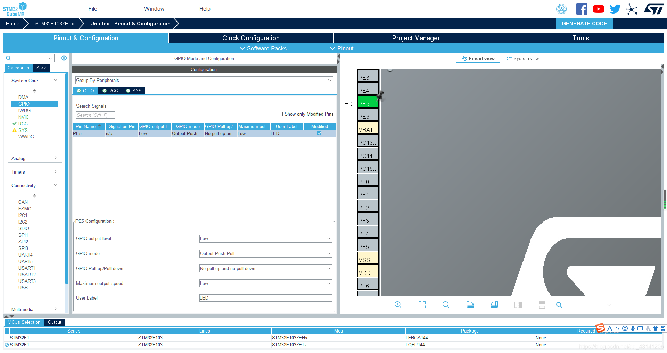The width and height of the screenshot is (667, 353).
Task: Click the STM32CubeMX logo icon
Action: point(15,9)
